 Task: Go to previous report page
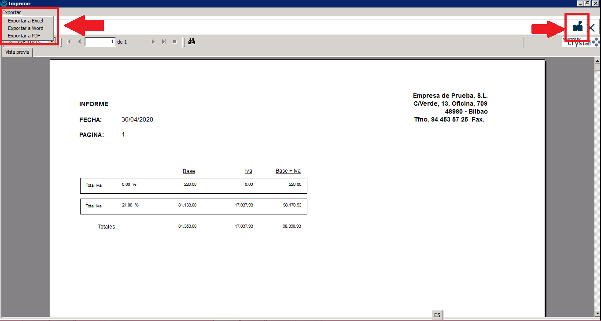(x=79, y=42)
